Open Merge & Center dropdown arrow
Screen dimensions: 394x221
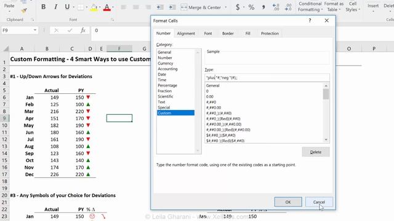[226, 7]
